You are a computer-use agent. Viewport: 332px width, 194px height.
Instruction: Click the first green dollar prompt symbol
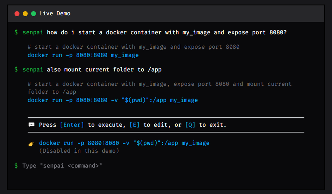click(x=16, y=32)
